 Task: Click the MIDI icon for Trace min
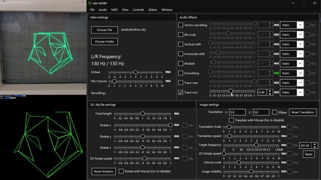click(276, 92)
